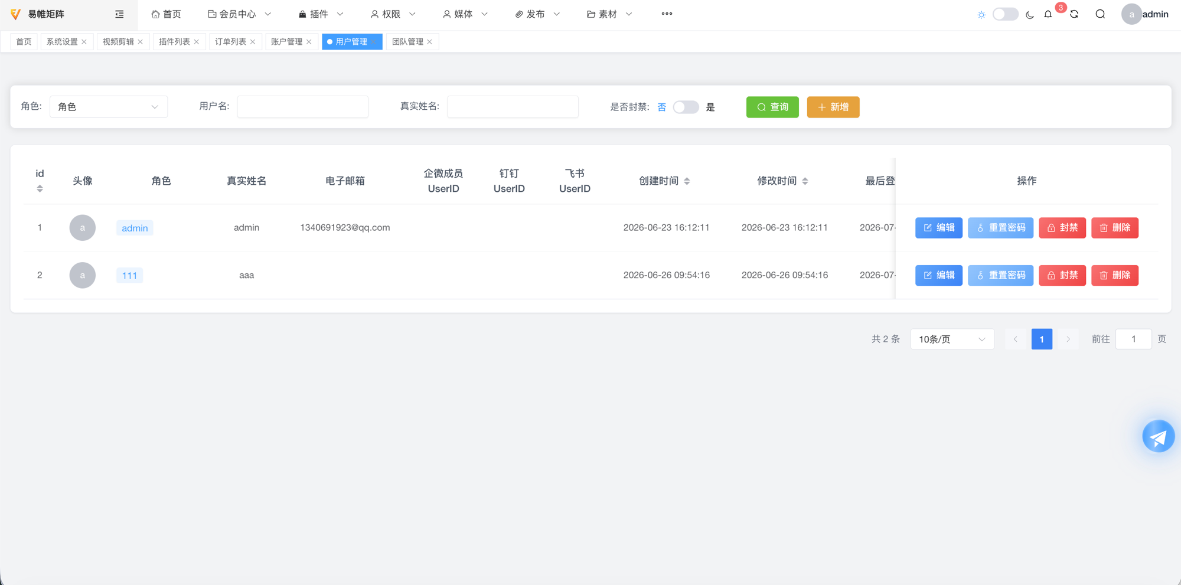Screen dimensions: 1181x585
Task: Open the more menus ellipsis icon
Action: click(x=667, y=14)
